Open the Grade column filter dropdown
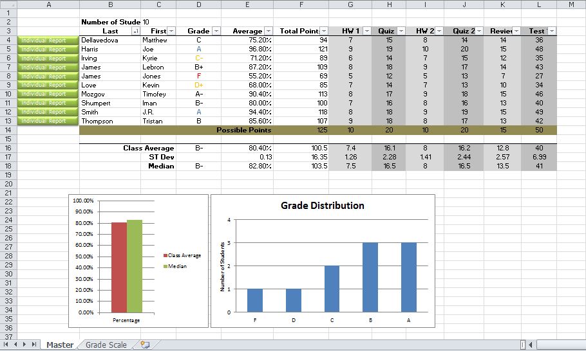Screen dimensions: 586x351 click(216, 31)
